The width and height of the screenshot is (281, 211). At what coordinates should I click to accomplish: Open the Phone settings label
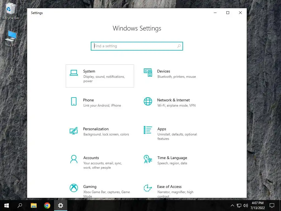pos(88,100)
